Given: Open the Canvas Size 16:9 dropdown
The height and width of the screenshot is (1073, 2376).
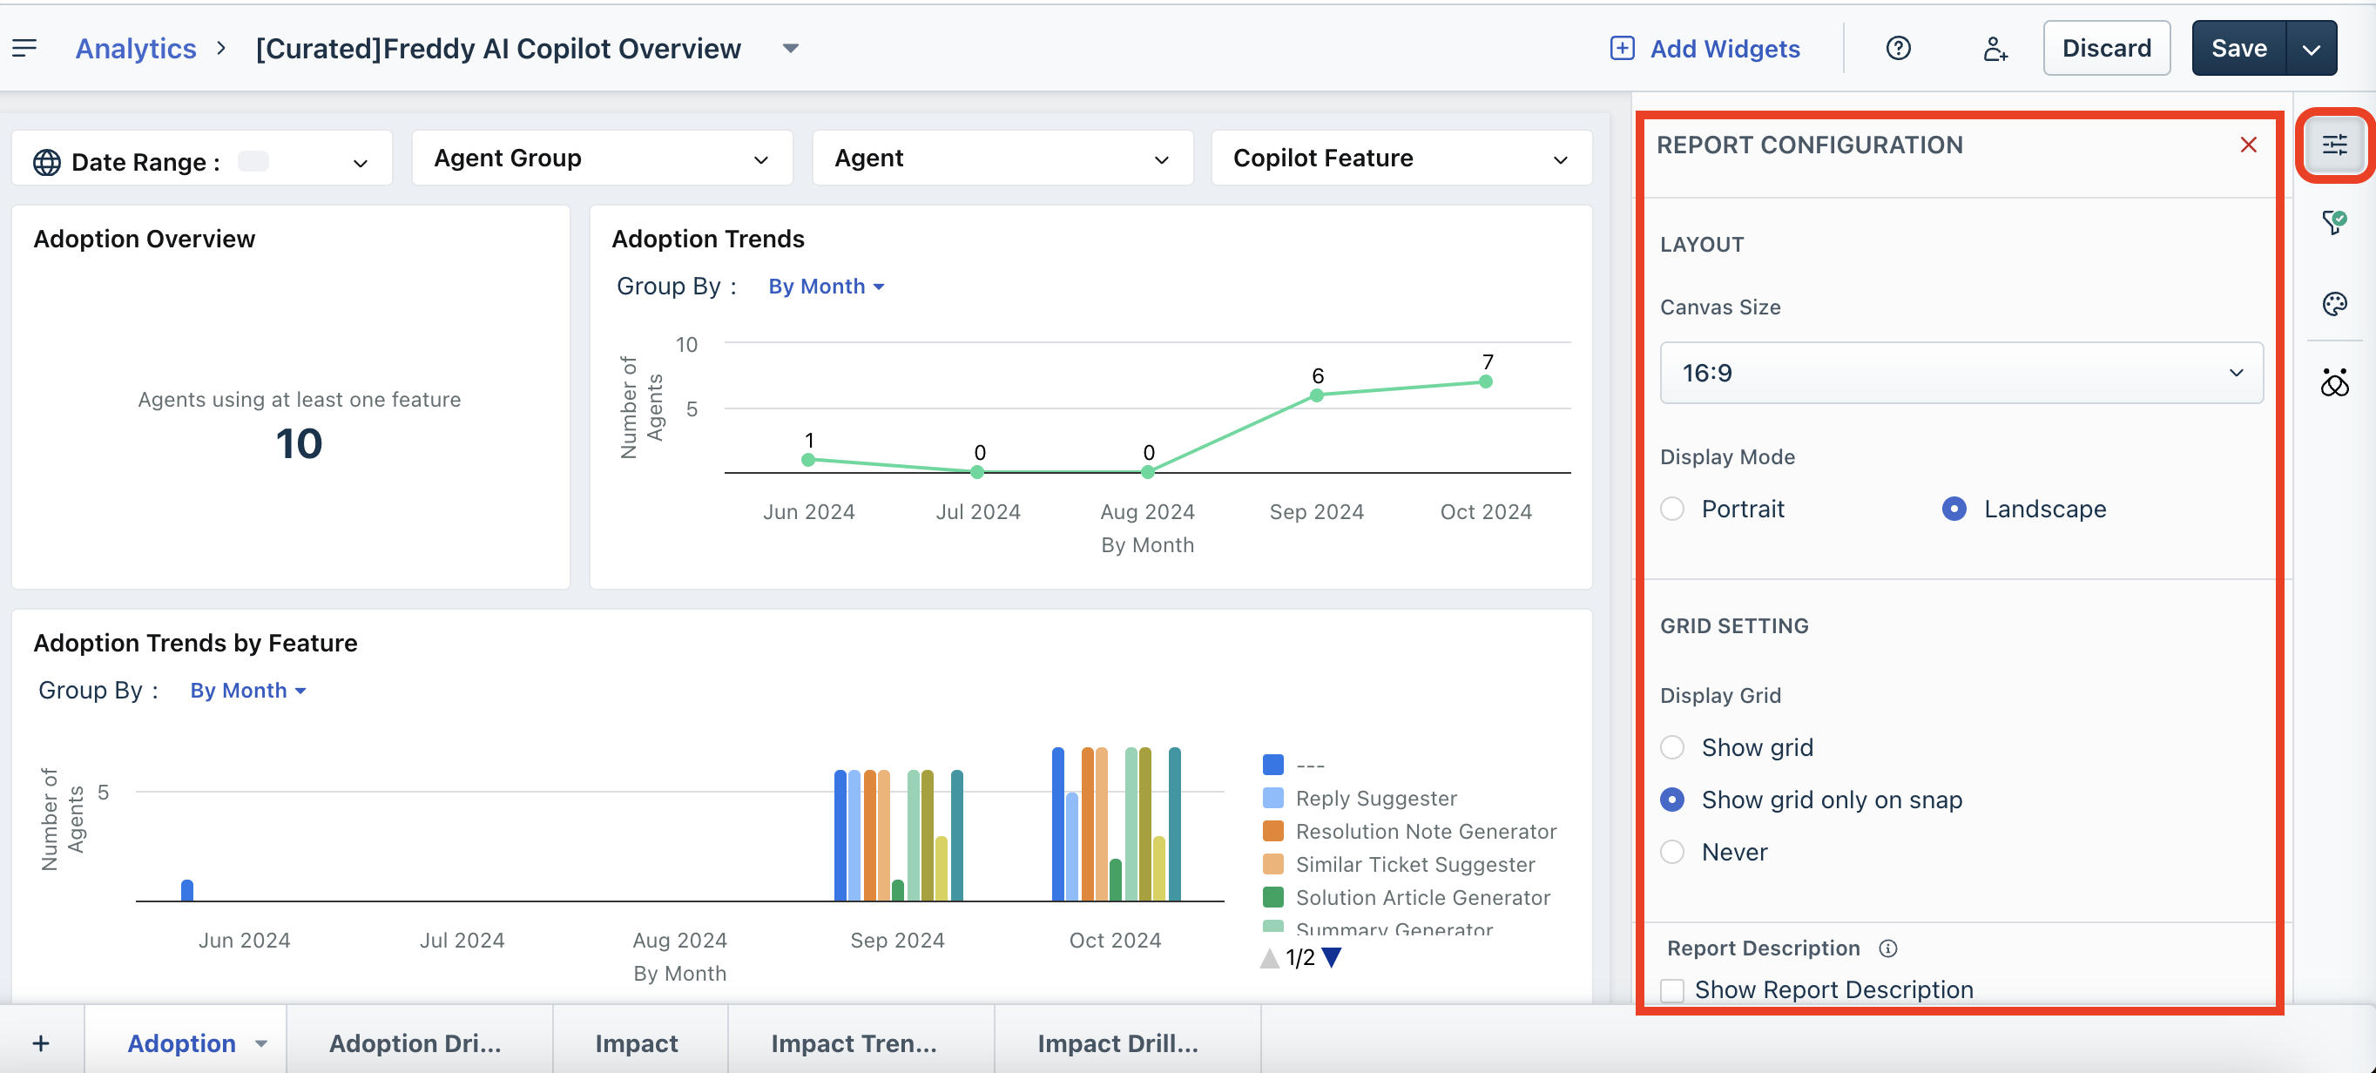Looking at the screenshot, I should pos(1961,373).
